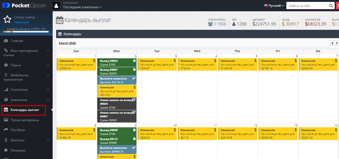Open Новая заявка на вывод #8897 event
339x159 pixels.
click(117, 116)
